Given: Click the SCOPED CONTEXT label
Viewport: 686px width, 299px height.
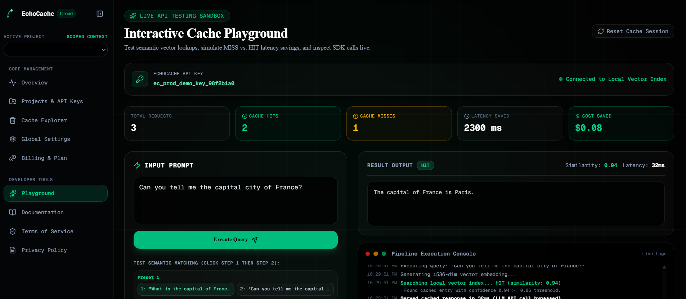Looking at the screenshot, I should [x=87, y=37].
